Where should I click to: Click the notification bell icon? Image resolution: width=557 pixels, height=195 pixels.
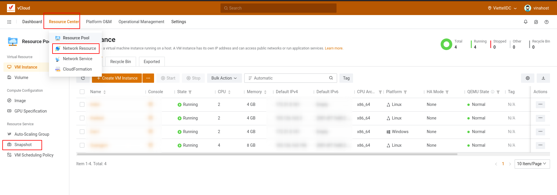point(525,22)
